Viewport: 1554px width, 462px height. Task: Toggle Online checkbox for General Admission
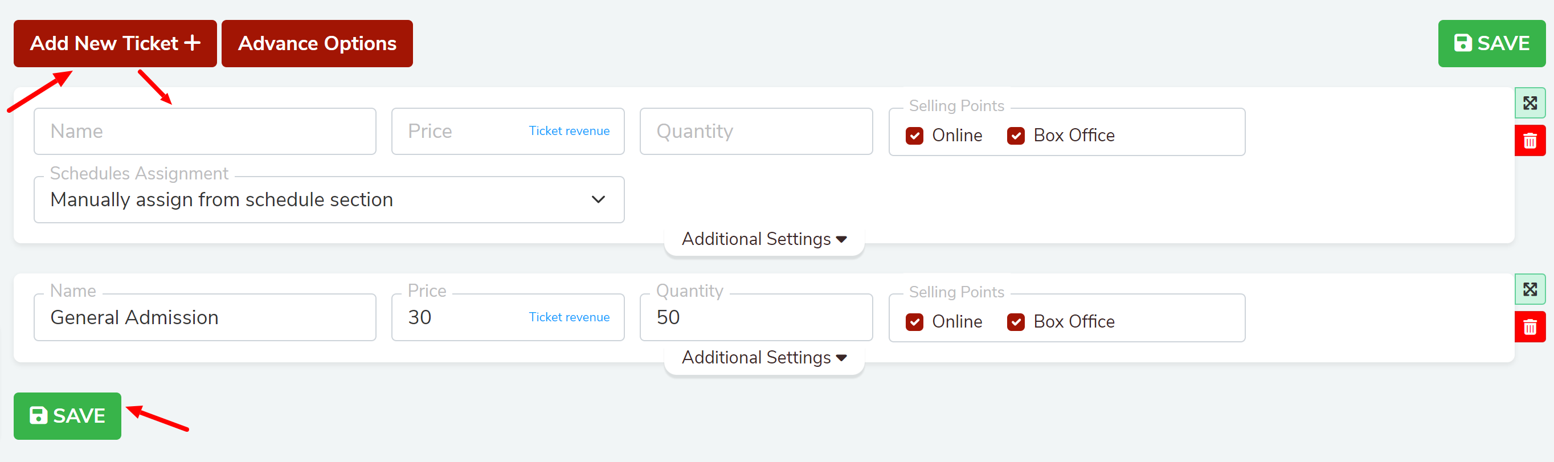(914, 322)
